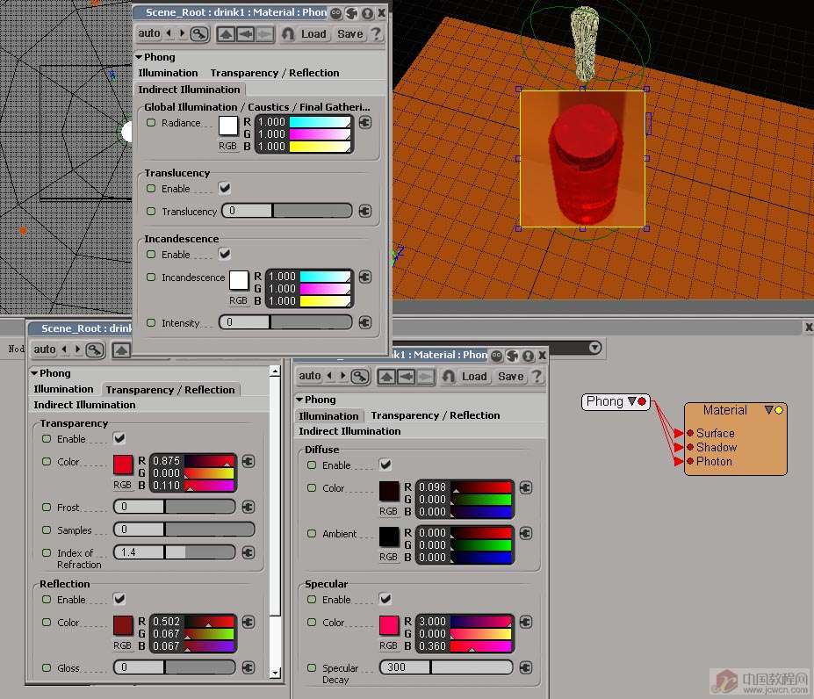Screen dimensions: 814x699
Task: Select the Indirect Illumination tab in the Diffuse window
Action: click(349, 431)
